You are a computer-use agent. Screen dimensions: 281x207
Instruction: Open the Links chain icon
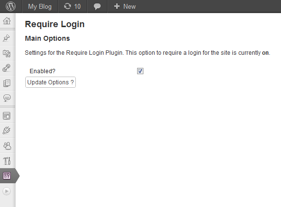pos(6,68)
